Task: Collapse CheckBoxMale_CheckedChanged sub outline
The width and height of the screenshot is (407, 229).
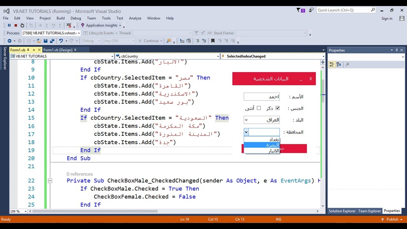Action: click(50, 181)
